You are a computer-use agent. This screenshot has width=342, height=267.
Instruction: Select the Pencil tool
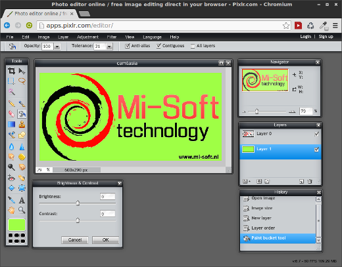coord(11,104)
